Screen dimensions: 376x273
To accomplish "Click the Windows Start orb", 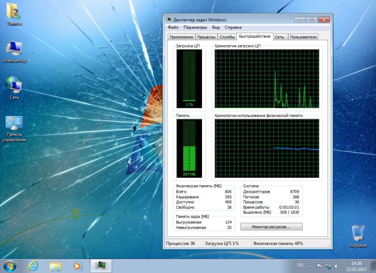I will 10,266.
